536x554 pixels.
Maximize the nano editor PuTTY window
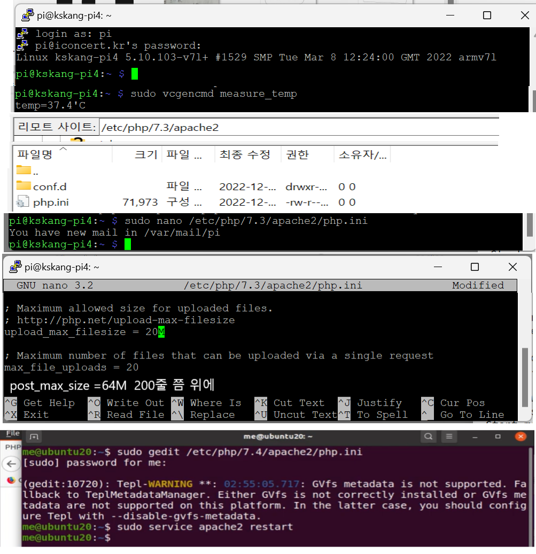[x=475, y=267]
